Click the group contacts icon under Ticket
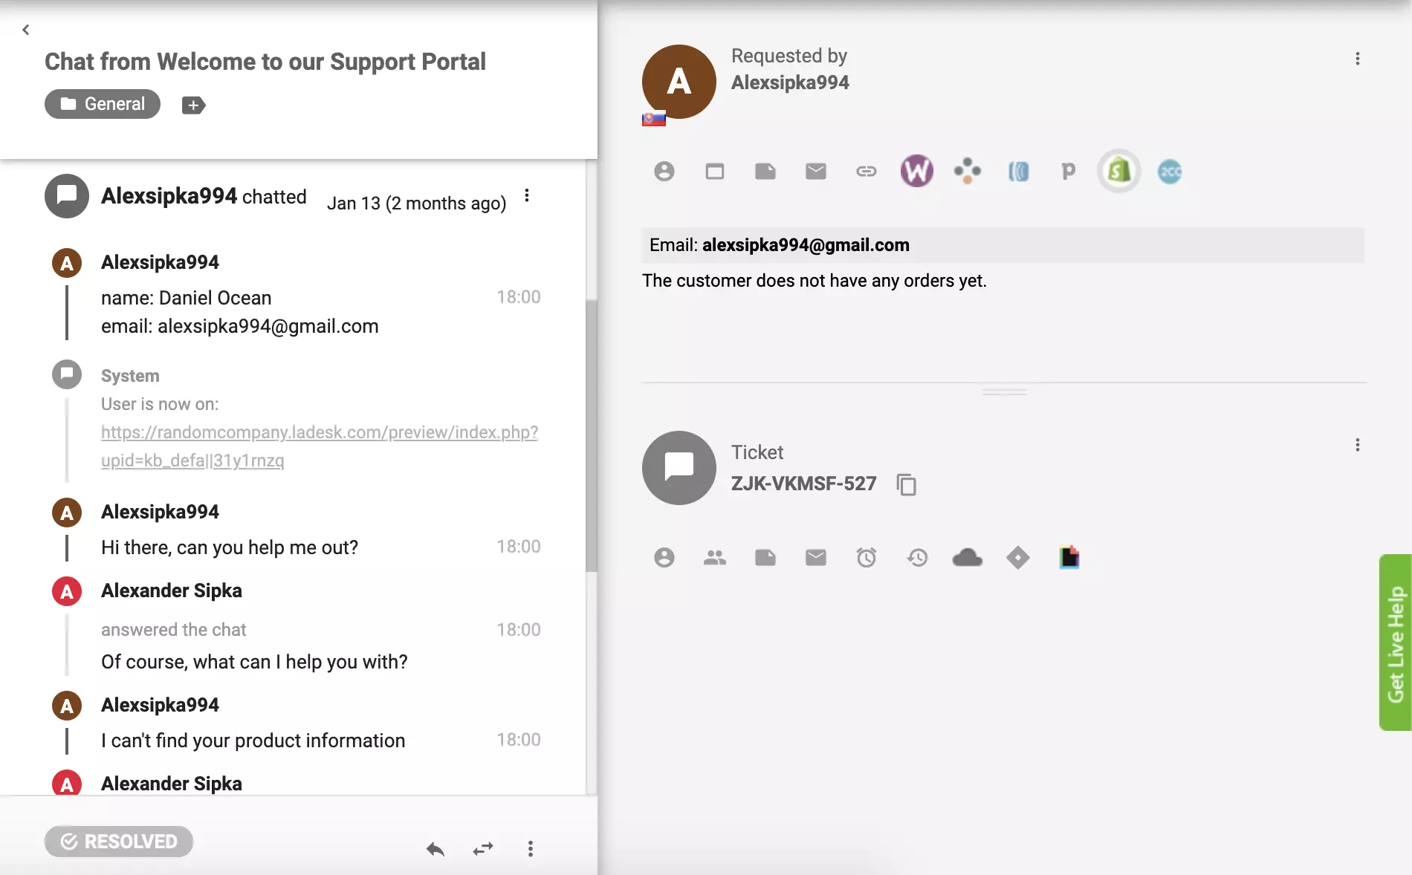 714,557
